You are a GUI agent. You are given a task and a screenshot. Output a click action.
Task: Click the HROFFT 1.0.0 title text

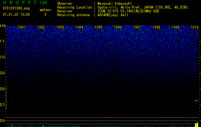click(25, 3)
